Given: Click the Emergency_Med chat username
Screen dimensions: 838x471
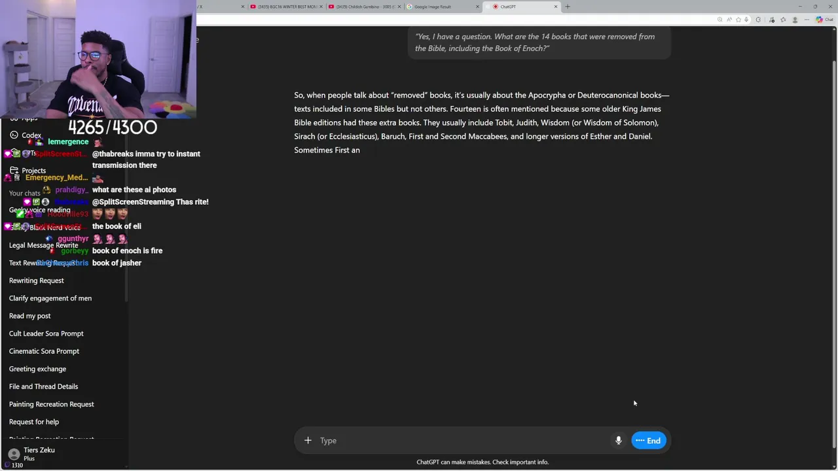Looking at the screenshot, I should [56, 178].
